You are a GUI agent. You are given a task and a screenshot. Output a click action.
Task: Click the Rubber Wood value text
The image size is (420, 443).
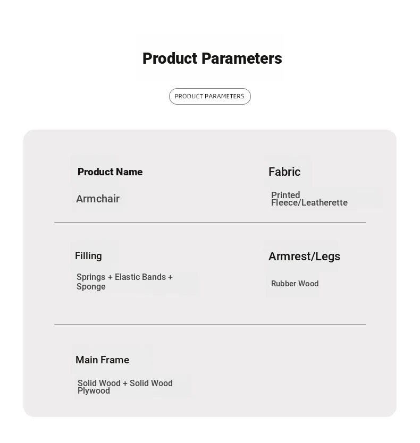point(295,284)
